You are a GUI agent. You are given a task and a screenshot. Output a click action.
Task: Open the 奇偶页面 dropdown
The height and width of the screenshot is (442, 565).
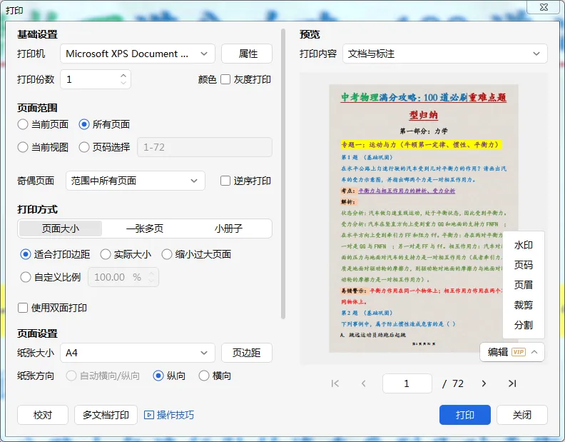(136, 181)
